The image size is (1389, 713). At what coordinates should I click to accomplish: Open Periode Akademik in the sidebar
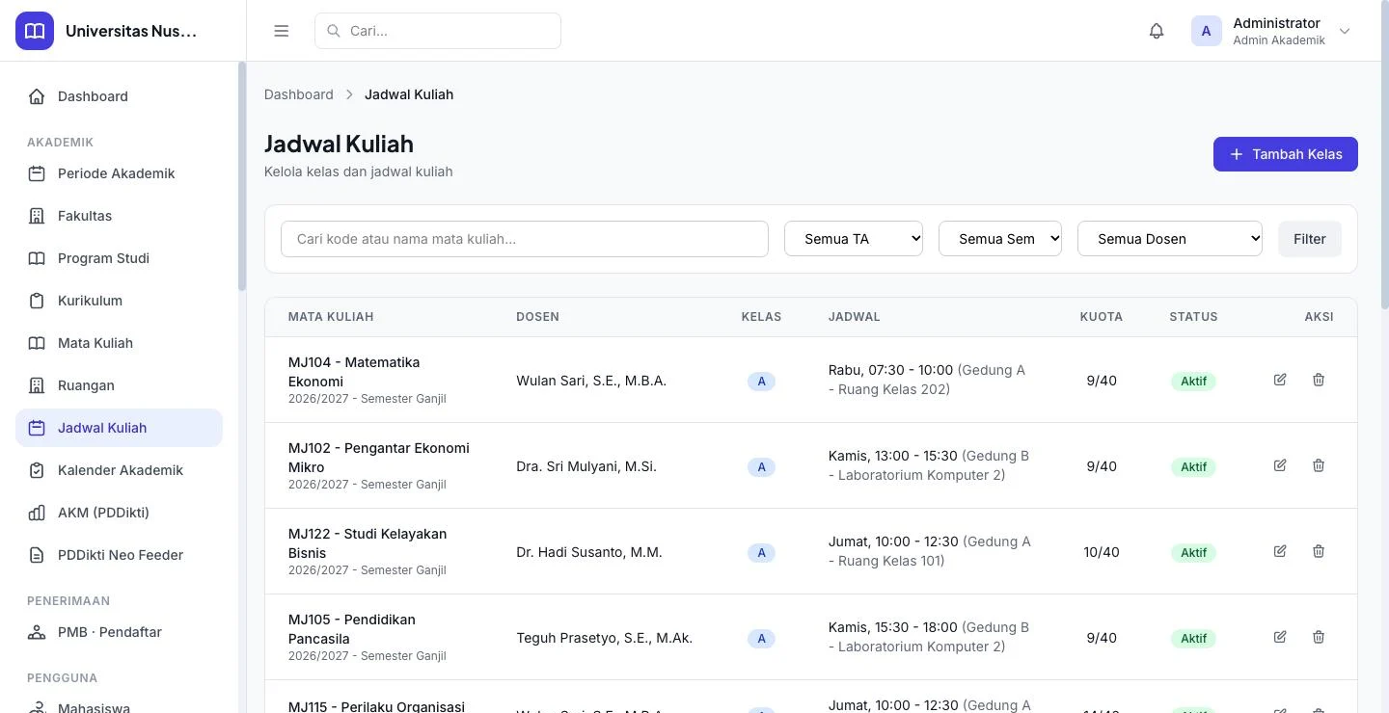pyautogui.click(x=119, y=173)
